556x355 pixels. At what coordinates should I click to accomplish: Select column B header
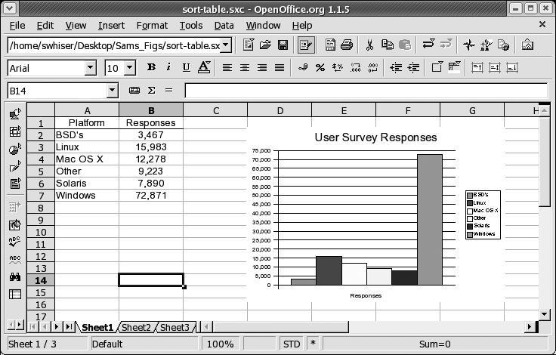[x=151, y=110]
